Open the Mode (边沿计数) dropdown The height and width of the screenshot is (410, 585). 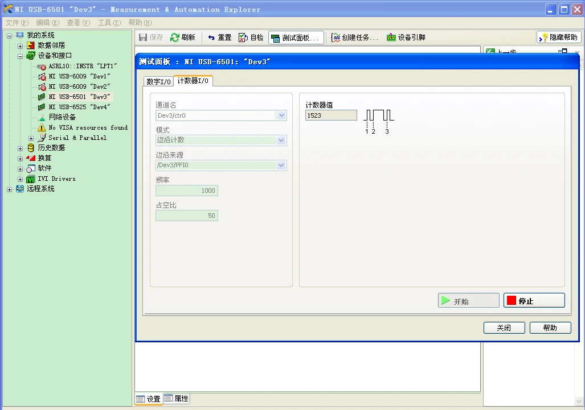pos(281,140)
